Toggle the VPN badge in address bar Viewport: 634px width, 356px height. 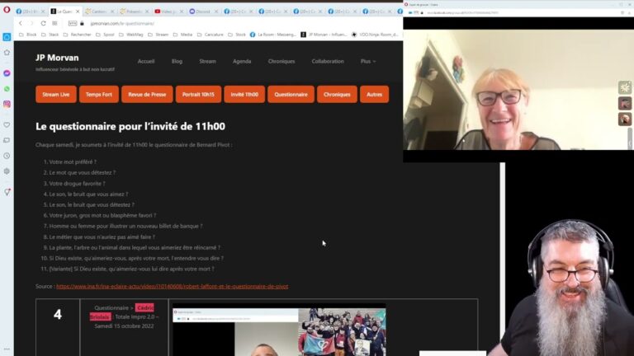73,23
